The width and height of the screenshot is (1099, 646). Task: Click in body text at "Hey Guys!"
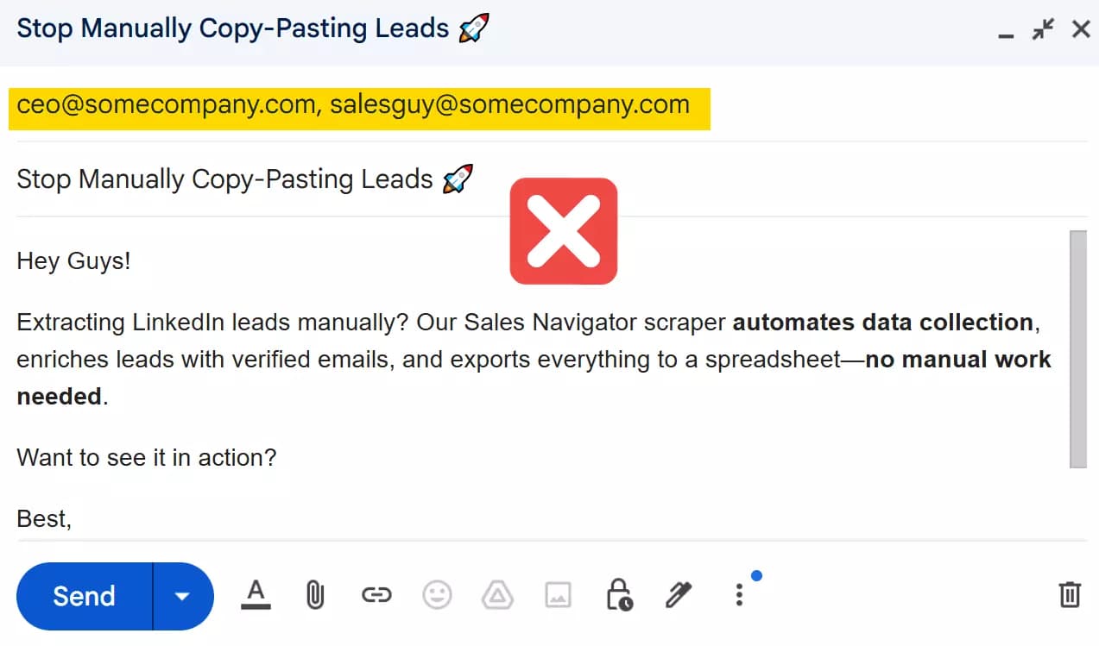click(x=73, y=260)
